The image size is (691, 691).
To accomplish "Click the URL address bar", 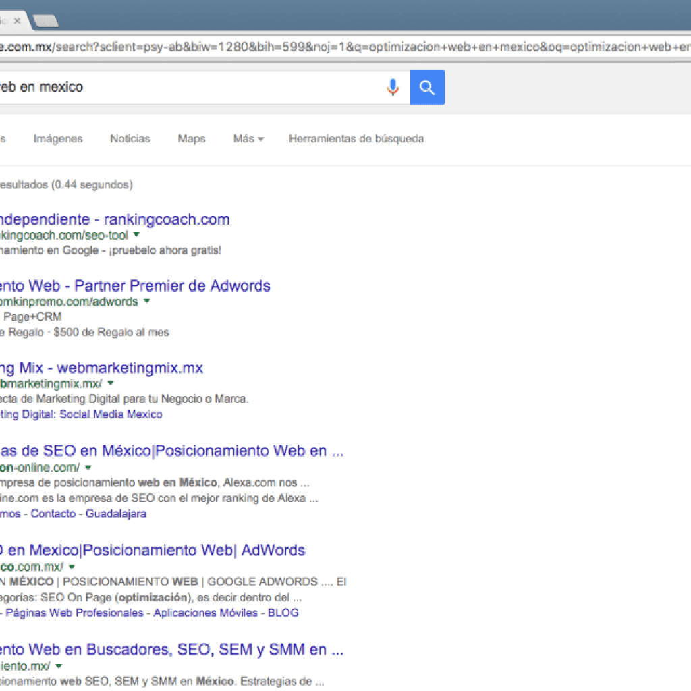I will [x=345, y=47].
